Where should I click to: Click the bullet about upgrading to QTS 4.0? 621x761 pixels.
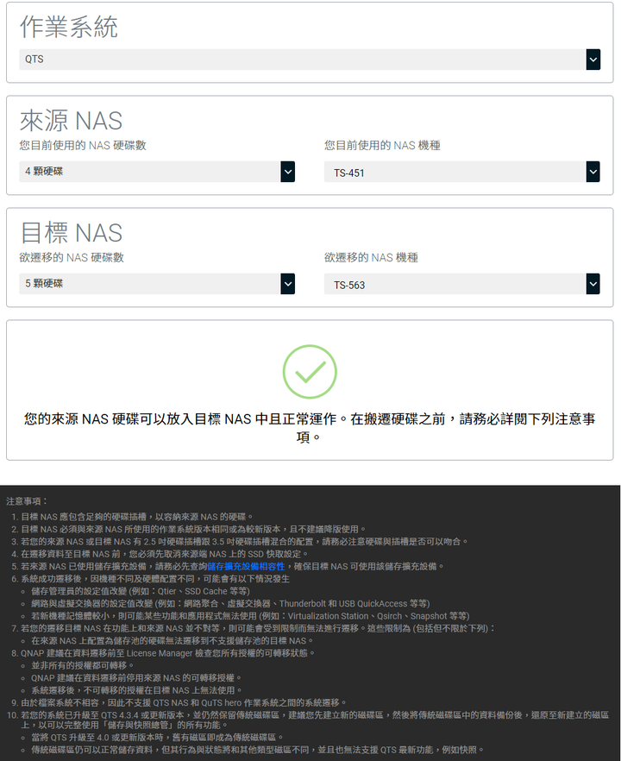point(158,737)
